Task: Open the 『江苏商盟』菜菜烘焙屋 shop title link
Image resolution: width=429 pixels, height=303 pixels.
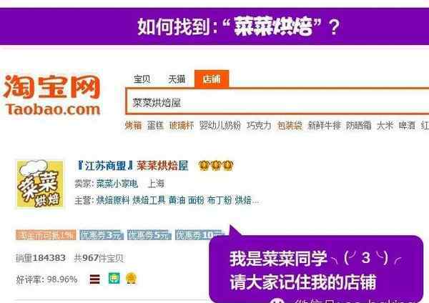Action: point(132,166)
